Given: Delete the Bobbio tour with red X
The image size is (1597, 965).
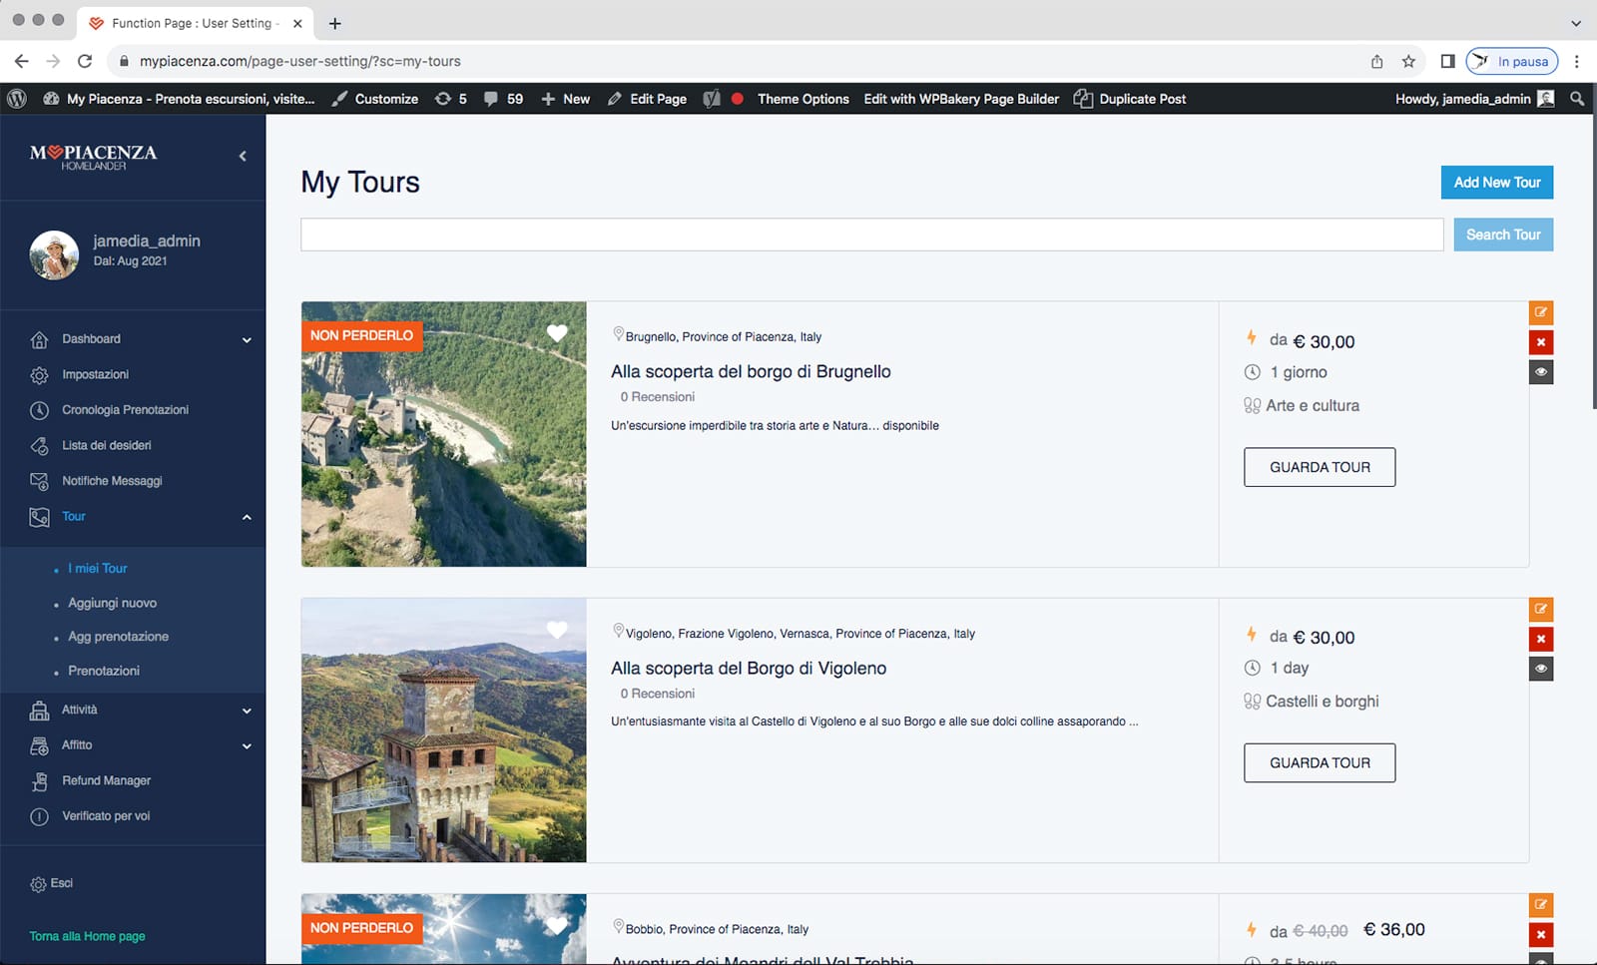Looking at the screenshot, I should point(1541,935).
